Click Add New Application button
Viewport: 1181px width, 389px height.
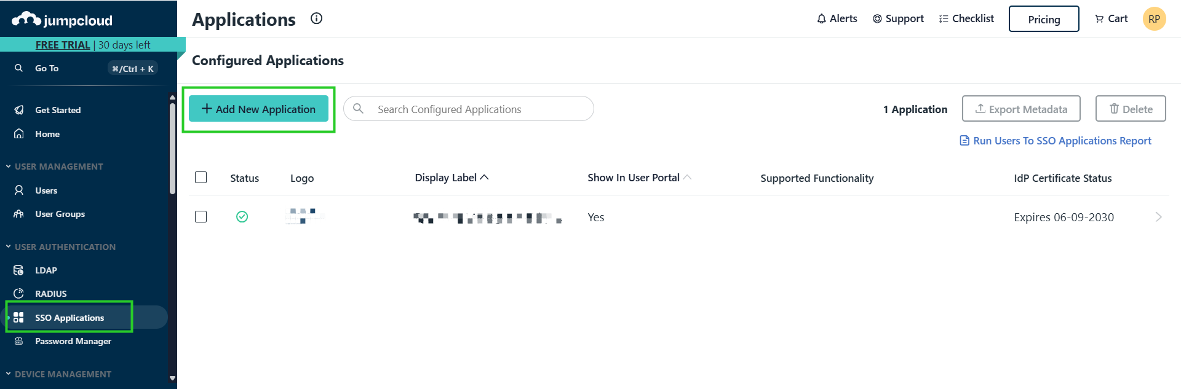[x=258, y=109]
